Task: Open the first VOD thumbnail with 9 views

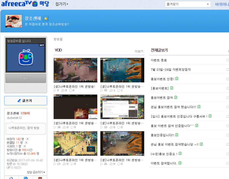Action: coord(72,70)
